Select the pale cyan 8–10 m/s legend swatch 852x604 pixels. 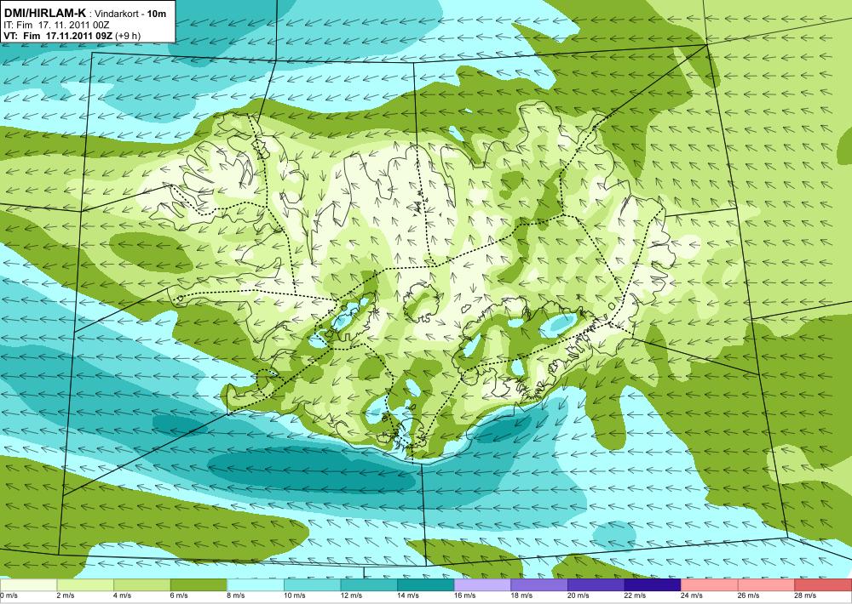[256, 585]
